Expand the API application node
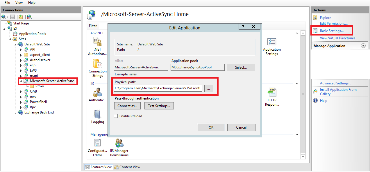Viewport: 370px width, 172px height. coord(21,49)
